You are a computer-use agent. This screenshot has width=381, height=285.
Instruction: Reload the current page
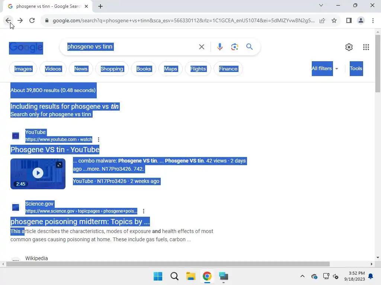coord(32,21)
